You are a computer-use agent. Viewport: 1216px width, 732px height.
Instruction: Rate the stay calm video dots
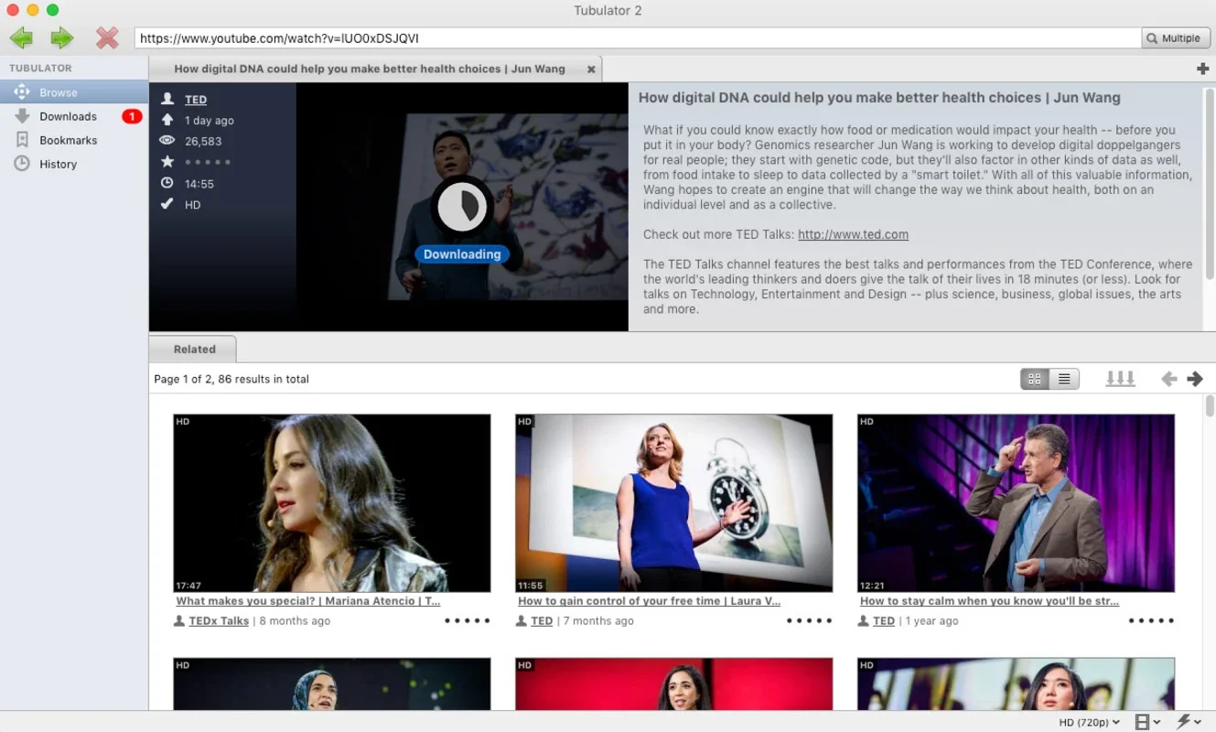(x=1151, y=620)
